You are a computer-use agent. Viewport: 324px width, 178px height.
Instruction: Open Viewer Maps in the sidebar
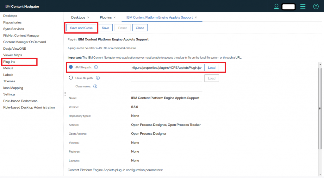coord(12,55)
